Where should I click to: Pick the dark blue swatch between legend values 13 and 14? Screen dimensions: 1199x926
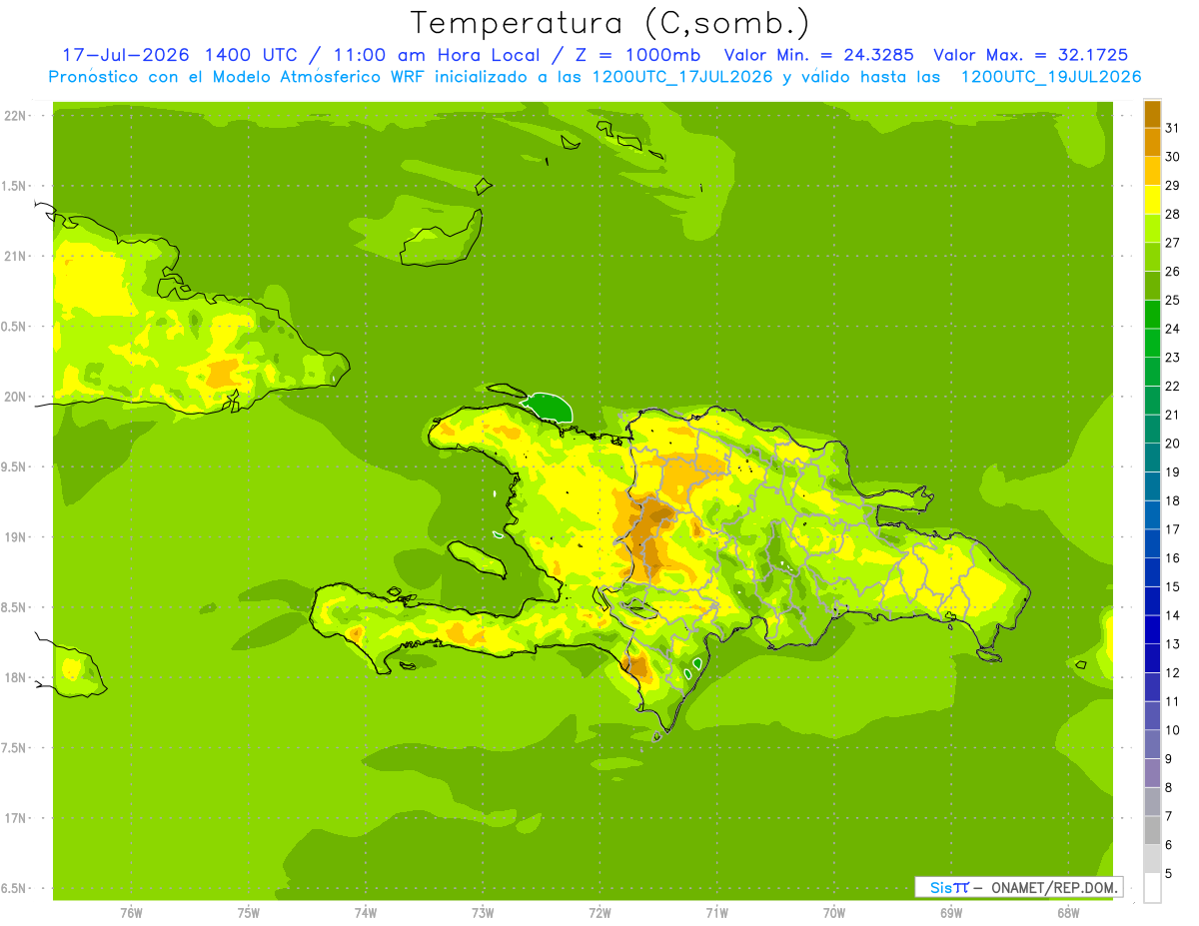(x=1152, y=630)
